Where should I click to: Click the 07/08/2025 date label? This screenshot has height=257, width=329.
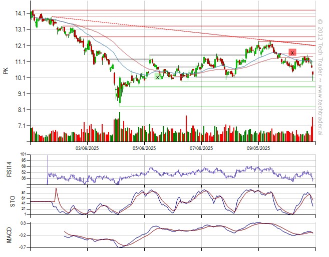pos(201,148)
